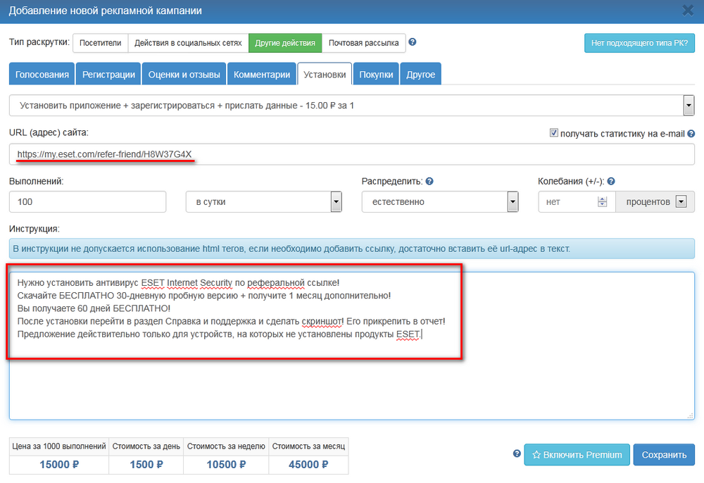Click the Сохранить button
Image resolution: width=704 pixels, height=483 pixels.
tap(663, 455)
